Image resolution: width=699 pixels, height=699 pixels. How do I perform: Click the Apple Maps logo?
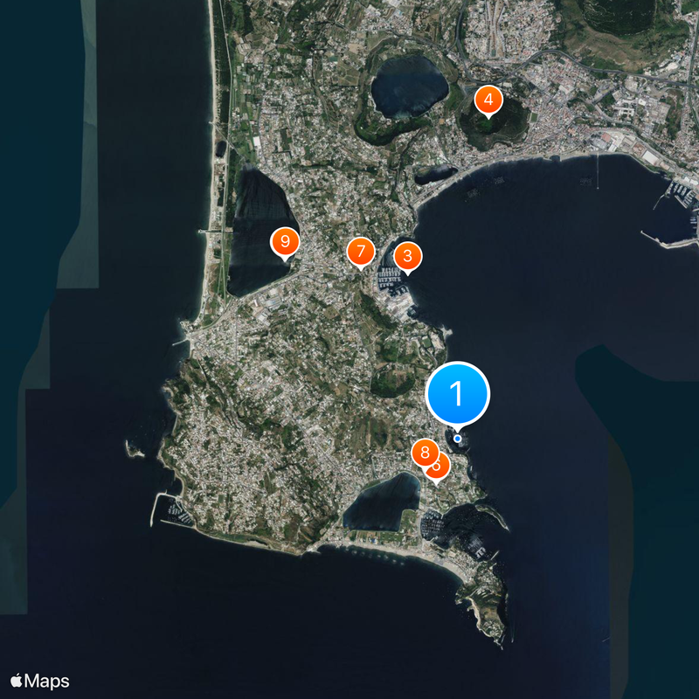[x=40, y=682]
